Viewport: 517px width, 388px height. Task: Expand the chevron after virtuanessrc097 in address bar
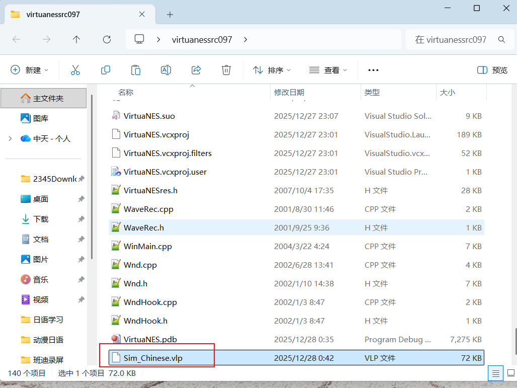point(245,40)
